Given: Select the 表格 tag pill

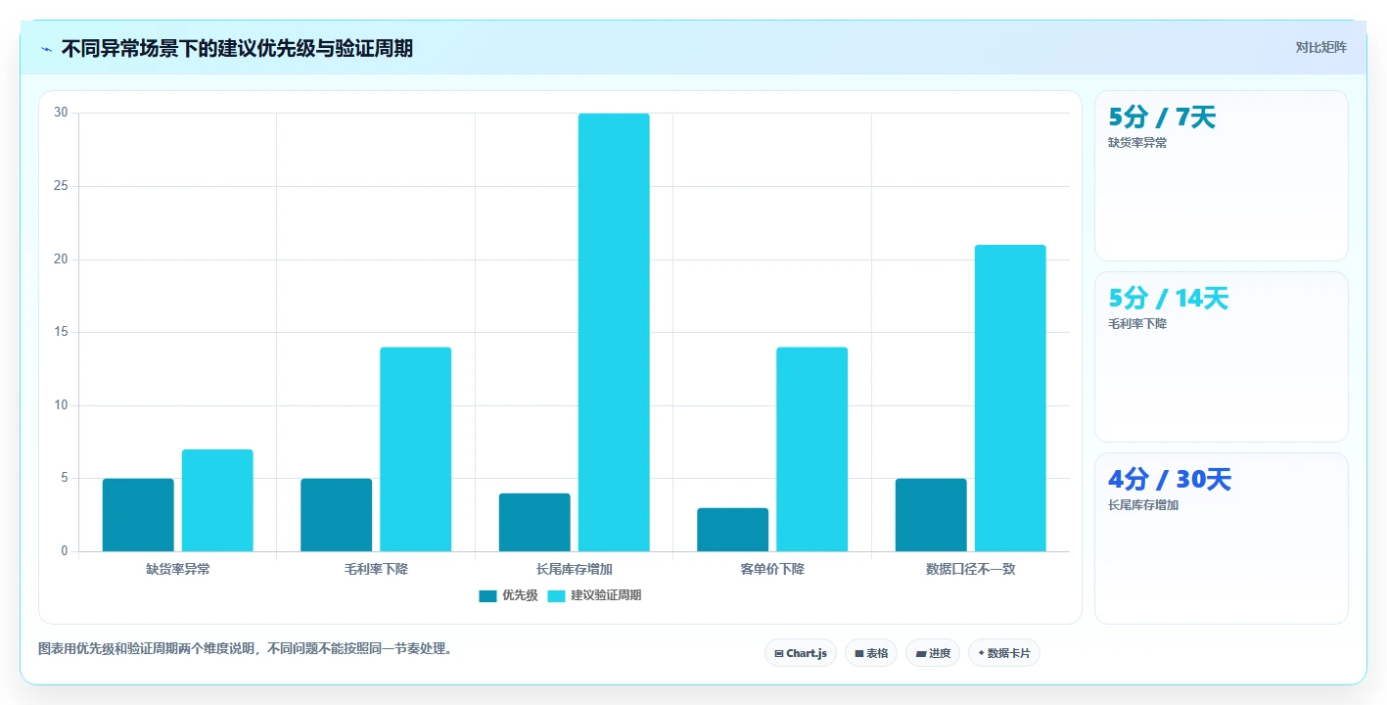Looking at the screenshot, I should click(x=871, y=653).
